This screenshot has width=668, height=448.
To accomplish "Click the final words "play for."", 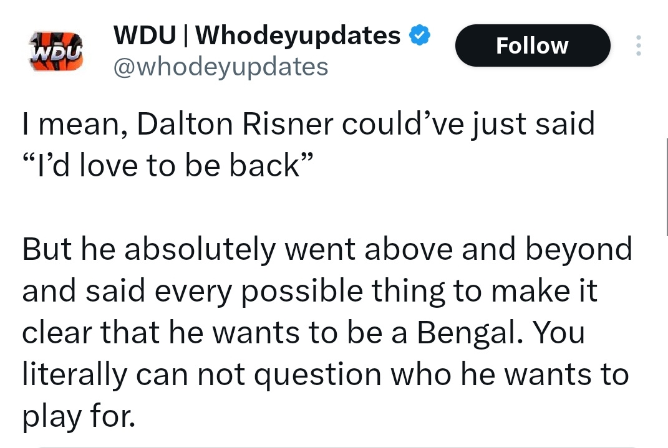I will tap(78, 416).
